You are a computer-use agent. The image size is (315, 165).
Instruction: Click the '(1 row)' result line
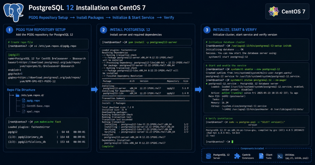(x=210, y=136)
